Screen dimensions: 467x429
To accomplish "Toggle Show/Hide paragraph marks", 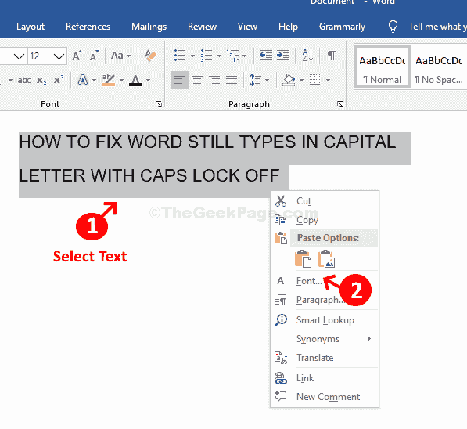I will point(332,56).
